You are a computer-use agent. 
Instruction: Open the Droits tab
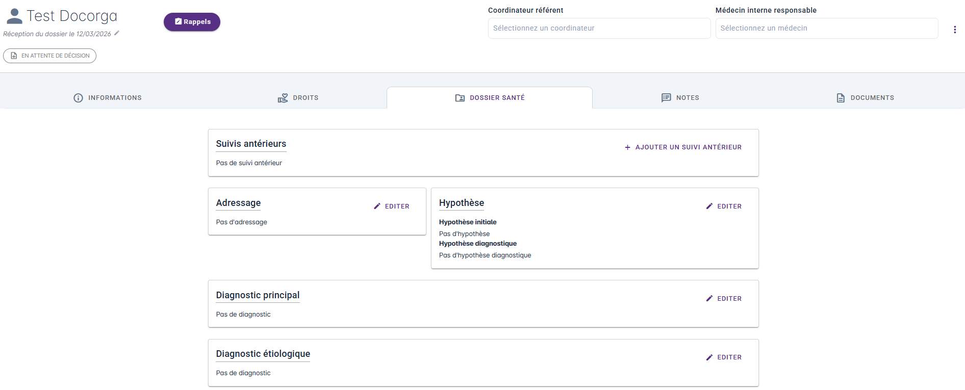point(298,98)
